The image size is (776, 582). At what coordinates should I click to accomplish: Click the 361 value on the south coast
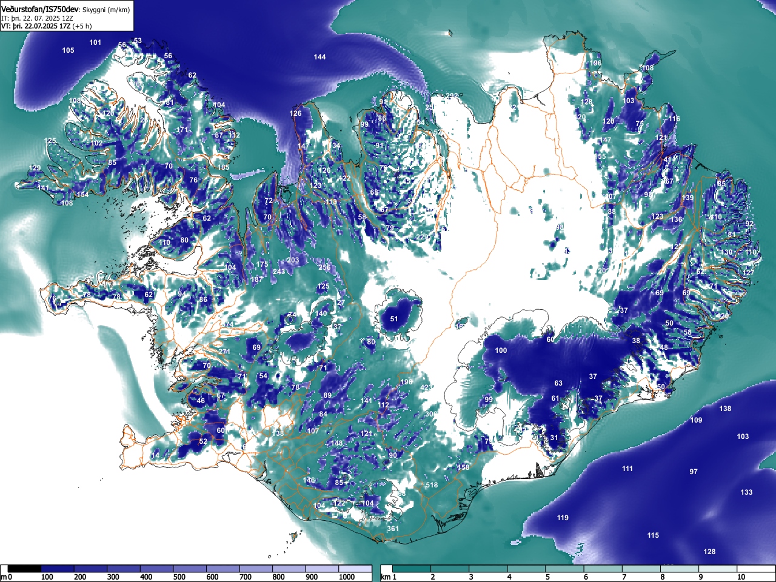pos(393,529)
